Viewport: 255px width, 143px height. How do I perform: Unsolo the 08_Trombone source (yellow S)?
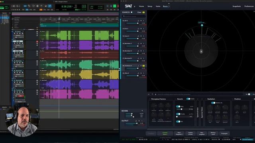click(143, 66)
